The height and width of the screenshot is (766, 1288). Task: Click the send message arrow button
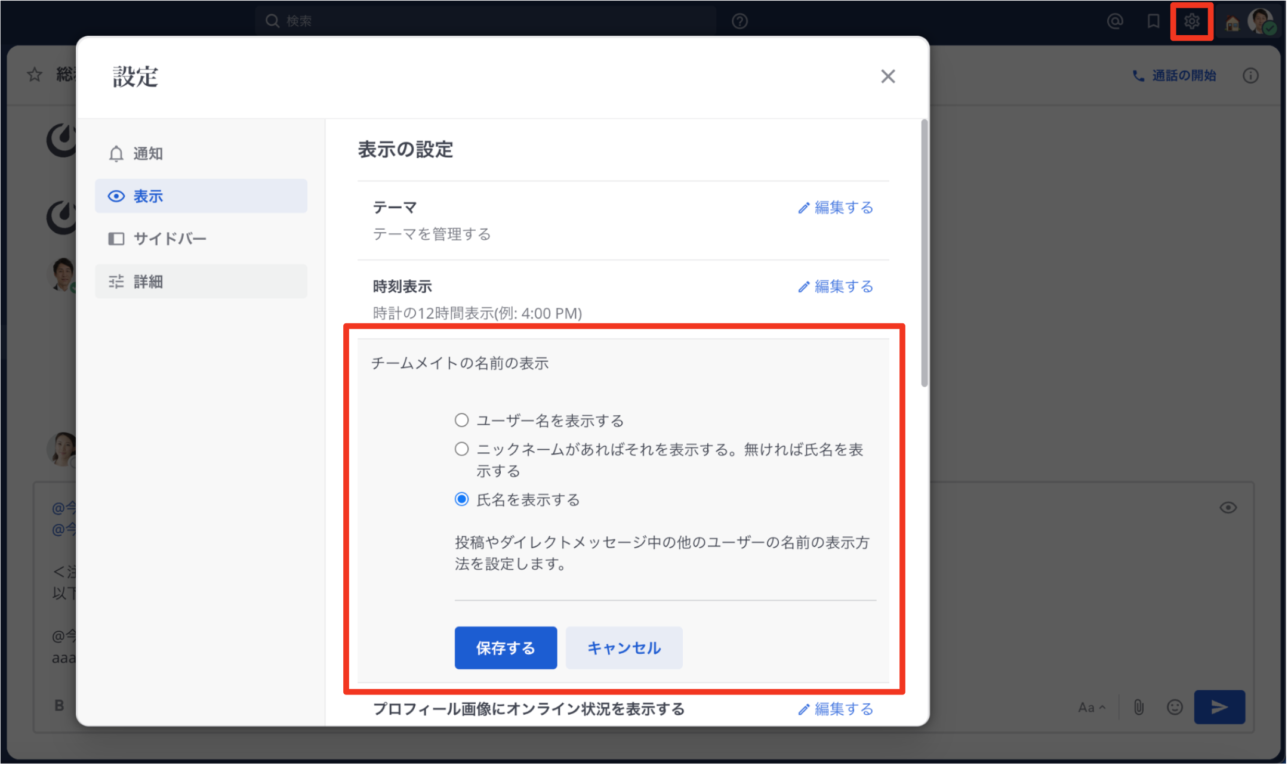tap(1219, 707)
